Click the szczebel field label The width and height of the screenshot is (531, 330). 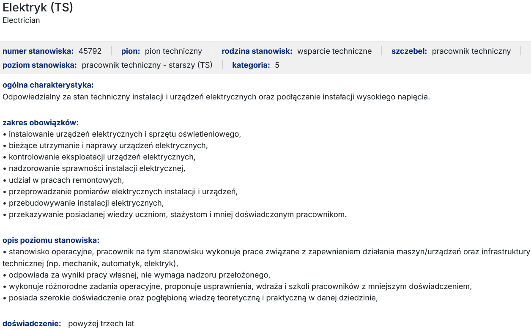[409, 51]
